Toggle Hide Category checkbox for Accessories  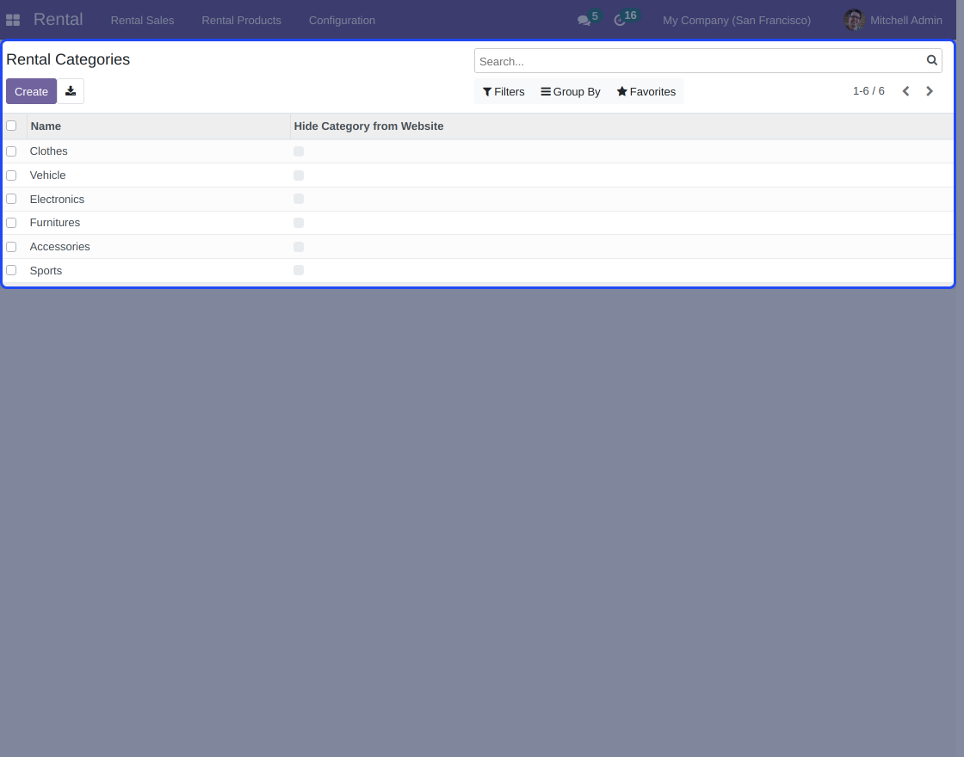point(299,246)
